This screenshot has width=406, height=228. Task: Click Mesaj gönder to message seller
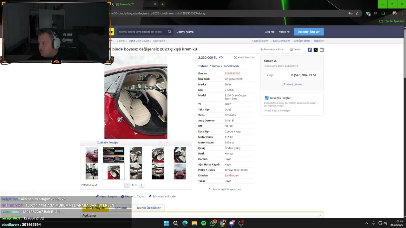292,84
